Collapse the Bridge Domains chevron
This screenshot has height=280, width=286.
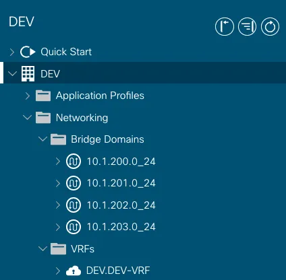pyautogui.click(x=42, y=139)
